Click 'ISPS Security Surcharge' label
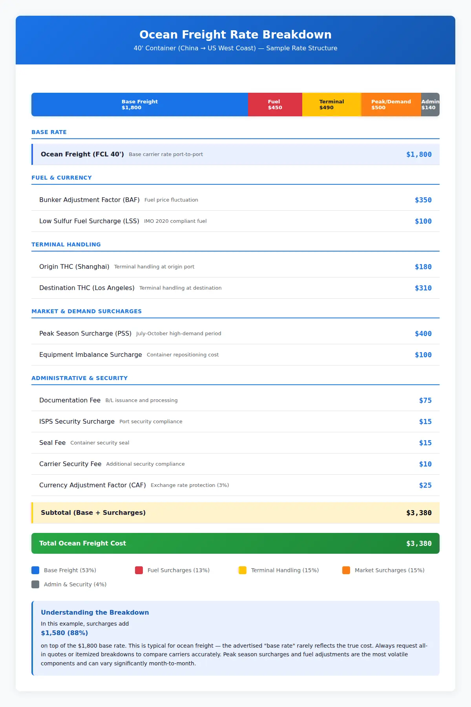Viewport: 471px width, 707px height. 77,421
